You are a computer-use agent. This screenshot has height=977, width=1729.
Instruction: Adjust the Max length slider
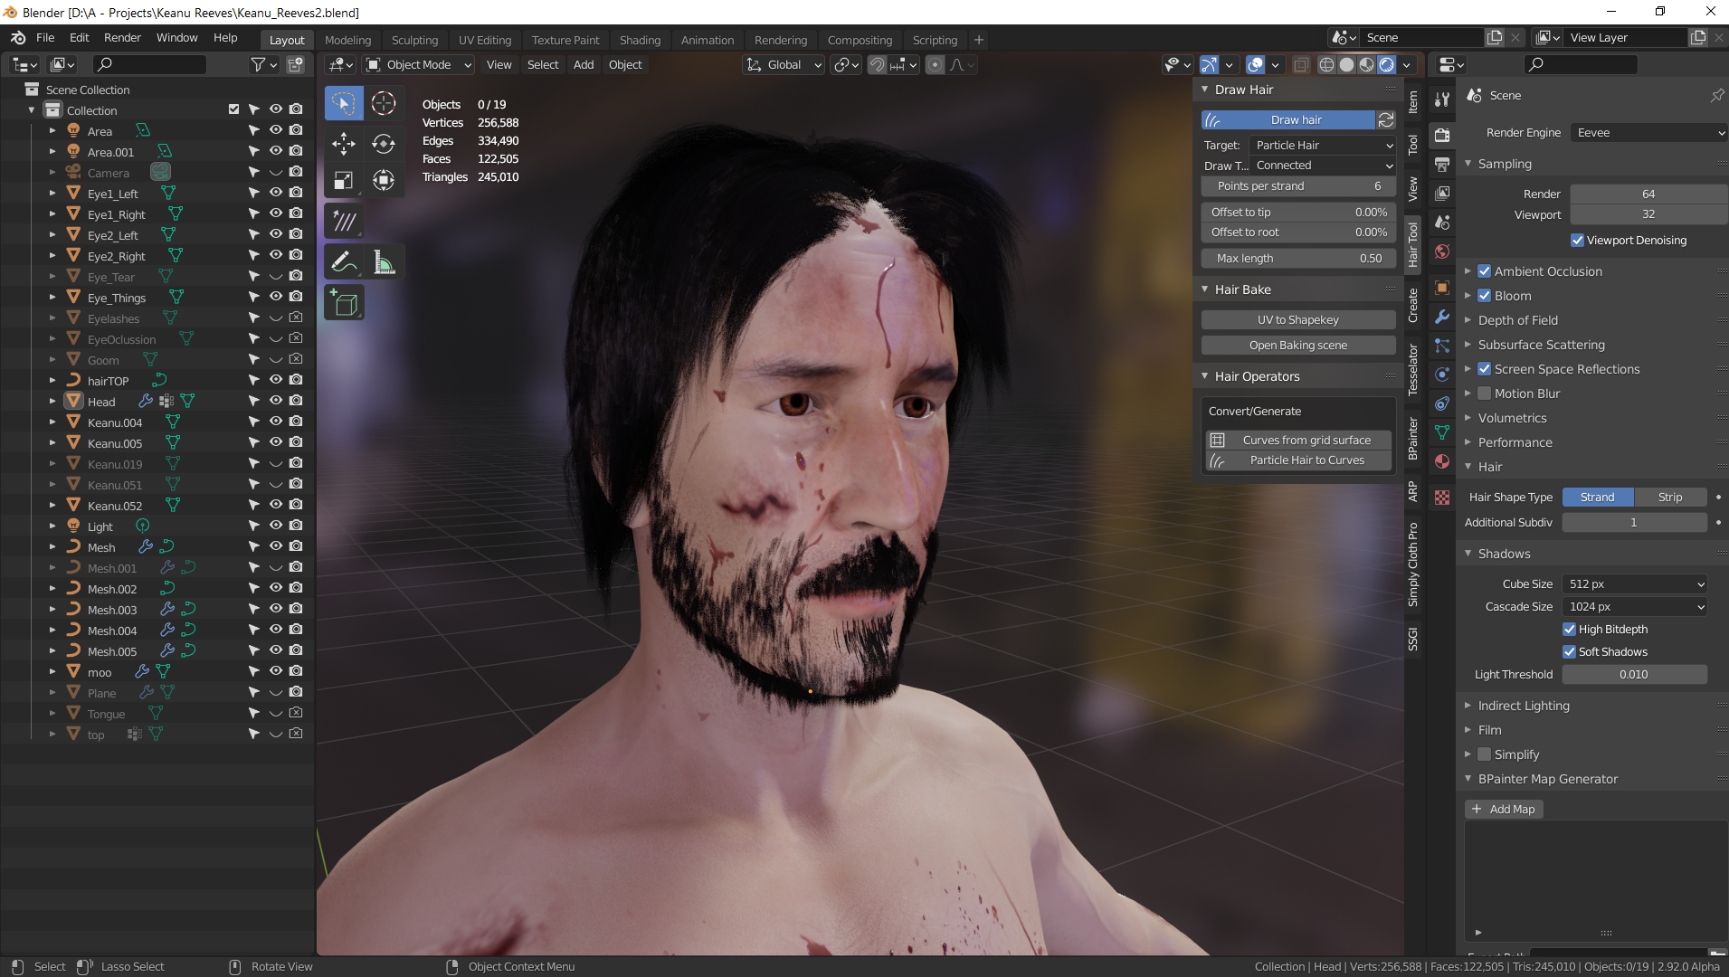pyautogui.click(x=1298, y=258)
